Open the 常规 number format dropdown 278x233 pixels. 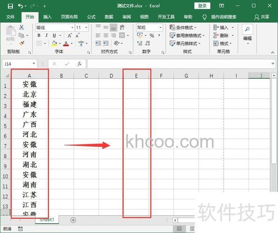tap(160, 27)
